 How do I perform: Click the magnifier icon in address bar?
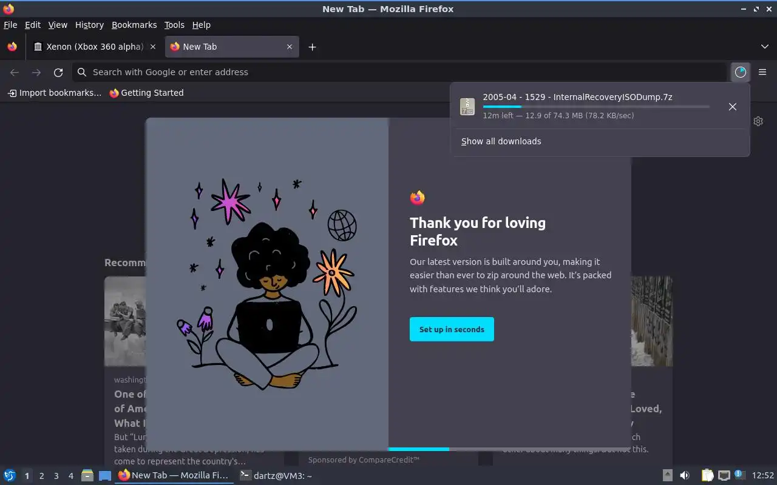pos(82,72)
